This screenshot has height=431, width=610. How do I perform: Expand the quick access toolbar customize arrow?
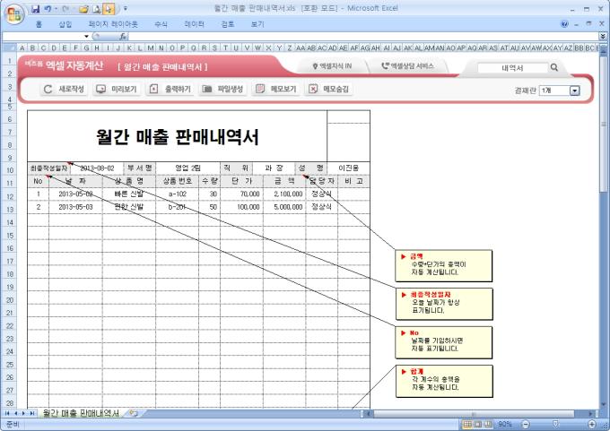(x=126, y=8)
